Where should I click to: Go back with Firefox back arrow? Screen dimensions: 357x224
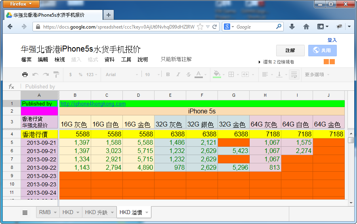[10, 27]
